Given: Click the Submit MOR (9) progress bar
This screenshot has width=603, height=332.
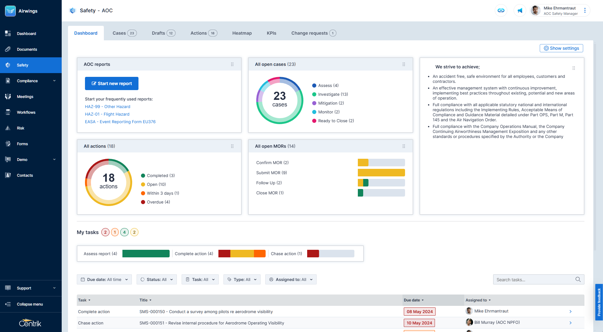Looking at the screenshot, I should 381,173.
